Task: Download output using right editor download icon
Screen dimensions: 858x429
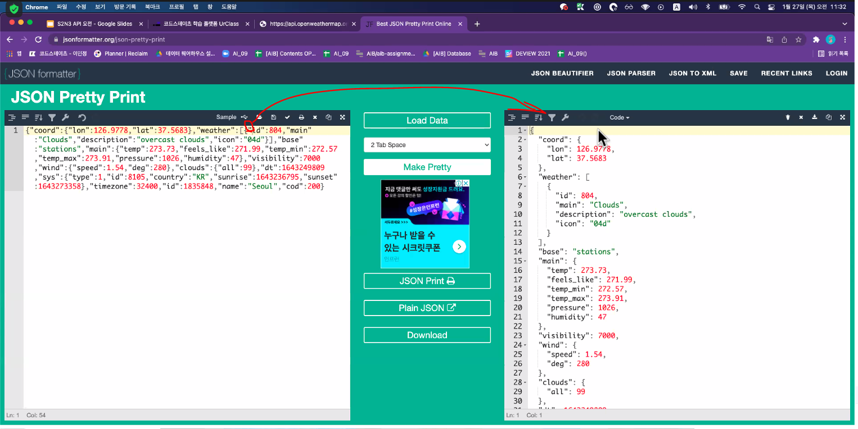Action: coord(815,117)
